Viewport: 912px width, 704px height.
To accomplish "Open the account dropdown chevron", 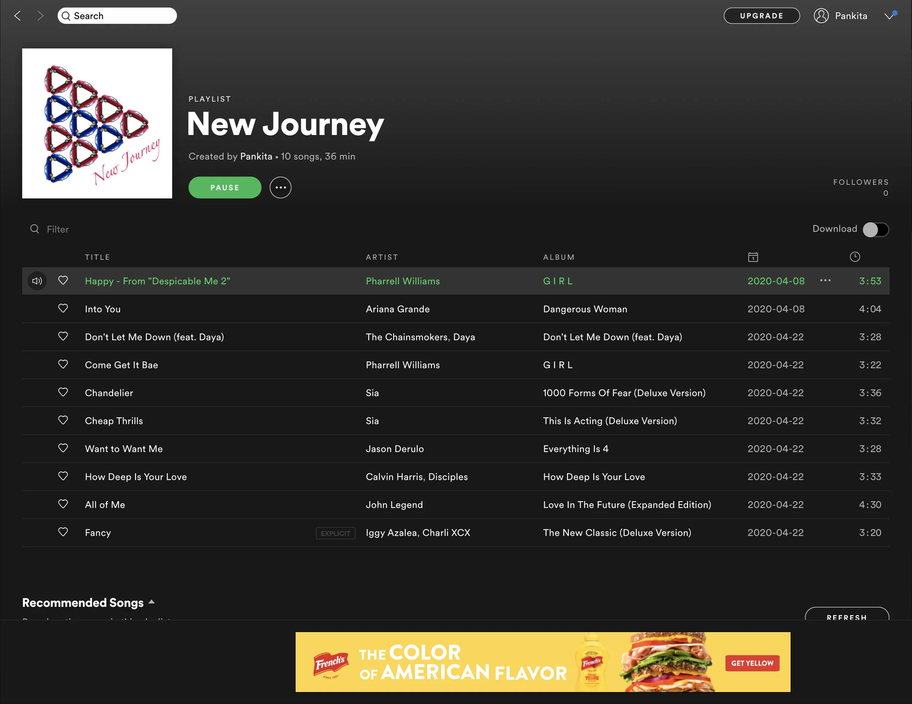I will click(x=889, y=16).
